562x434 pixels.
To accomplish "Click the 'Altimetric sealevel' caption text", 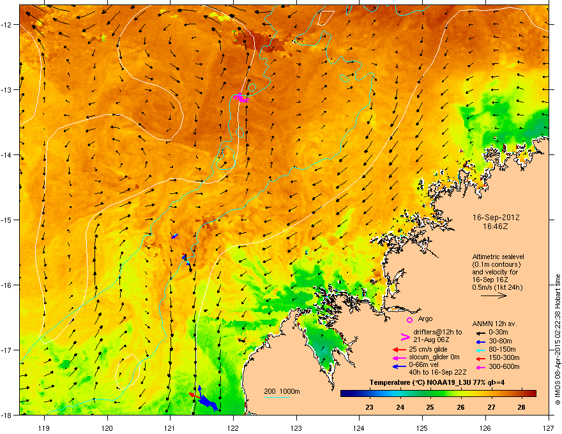I will coord(498,257).
